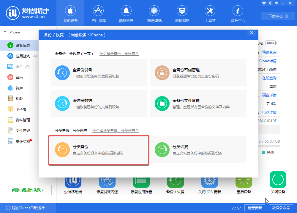Select 照片 in the sidebar

click(20, 66)
